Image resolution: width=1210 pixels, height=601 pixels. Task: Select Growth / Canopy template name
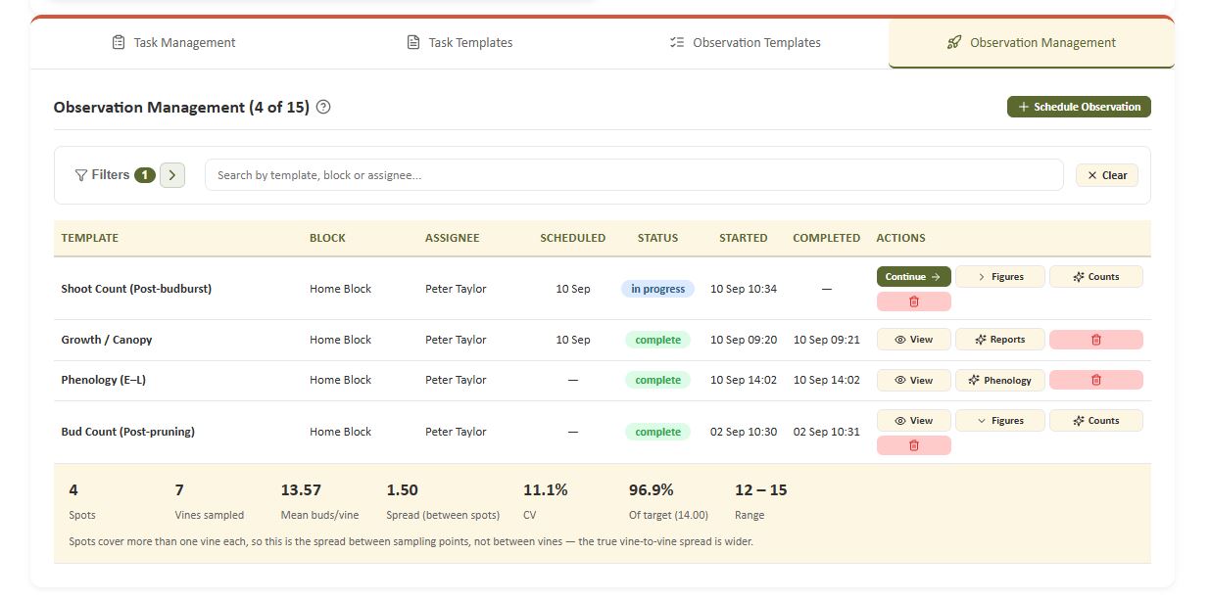[107, 340]
